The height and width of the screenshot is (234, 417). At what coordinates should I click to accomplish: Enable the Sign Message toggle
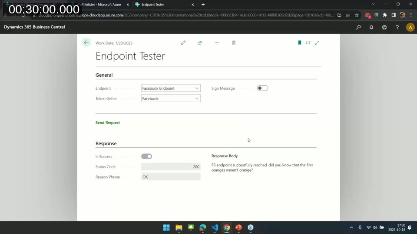tap(262, 88)
